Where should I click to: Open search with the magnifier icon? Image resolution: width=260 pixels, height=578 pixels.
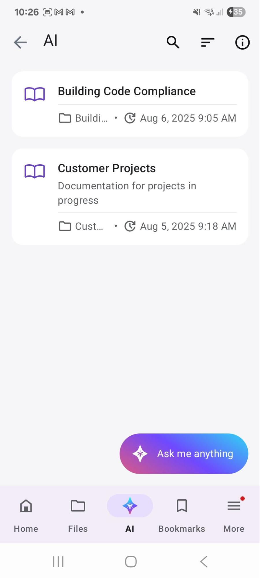pyautogui.click(x=173, y=42)
